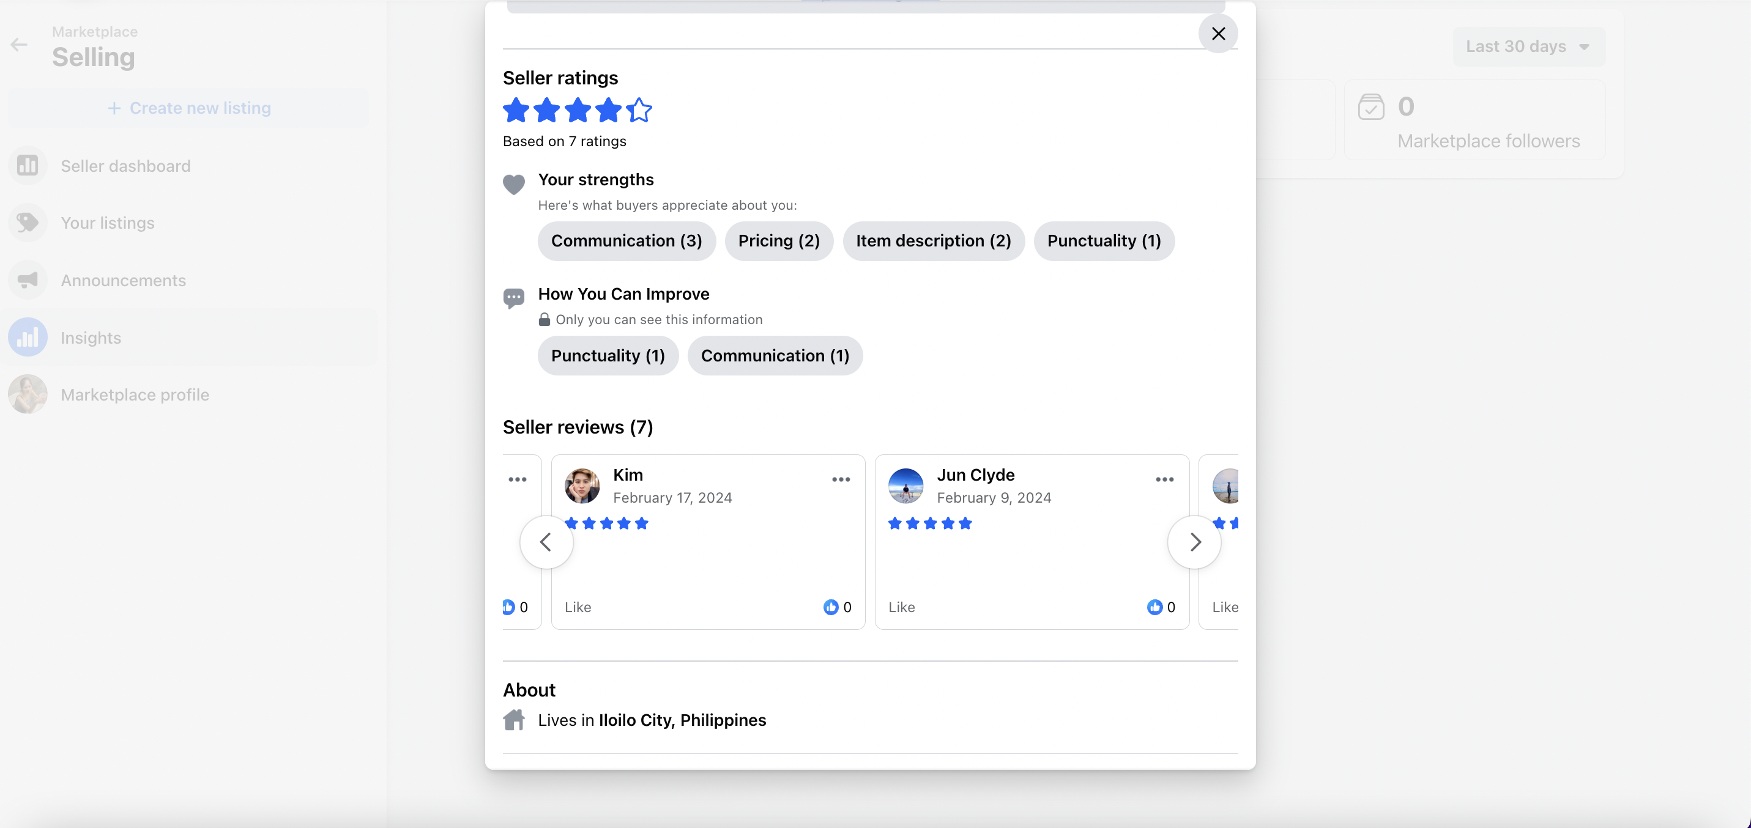Close the seller profile dialog
Image resolution: width=1751 pixels, height=828 pixels.
[1218, 33]
